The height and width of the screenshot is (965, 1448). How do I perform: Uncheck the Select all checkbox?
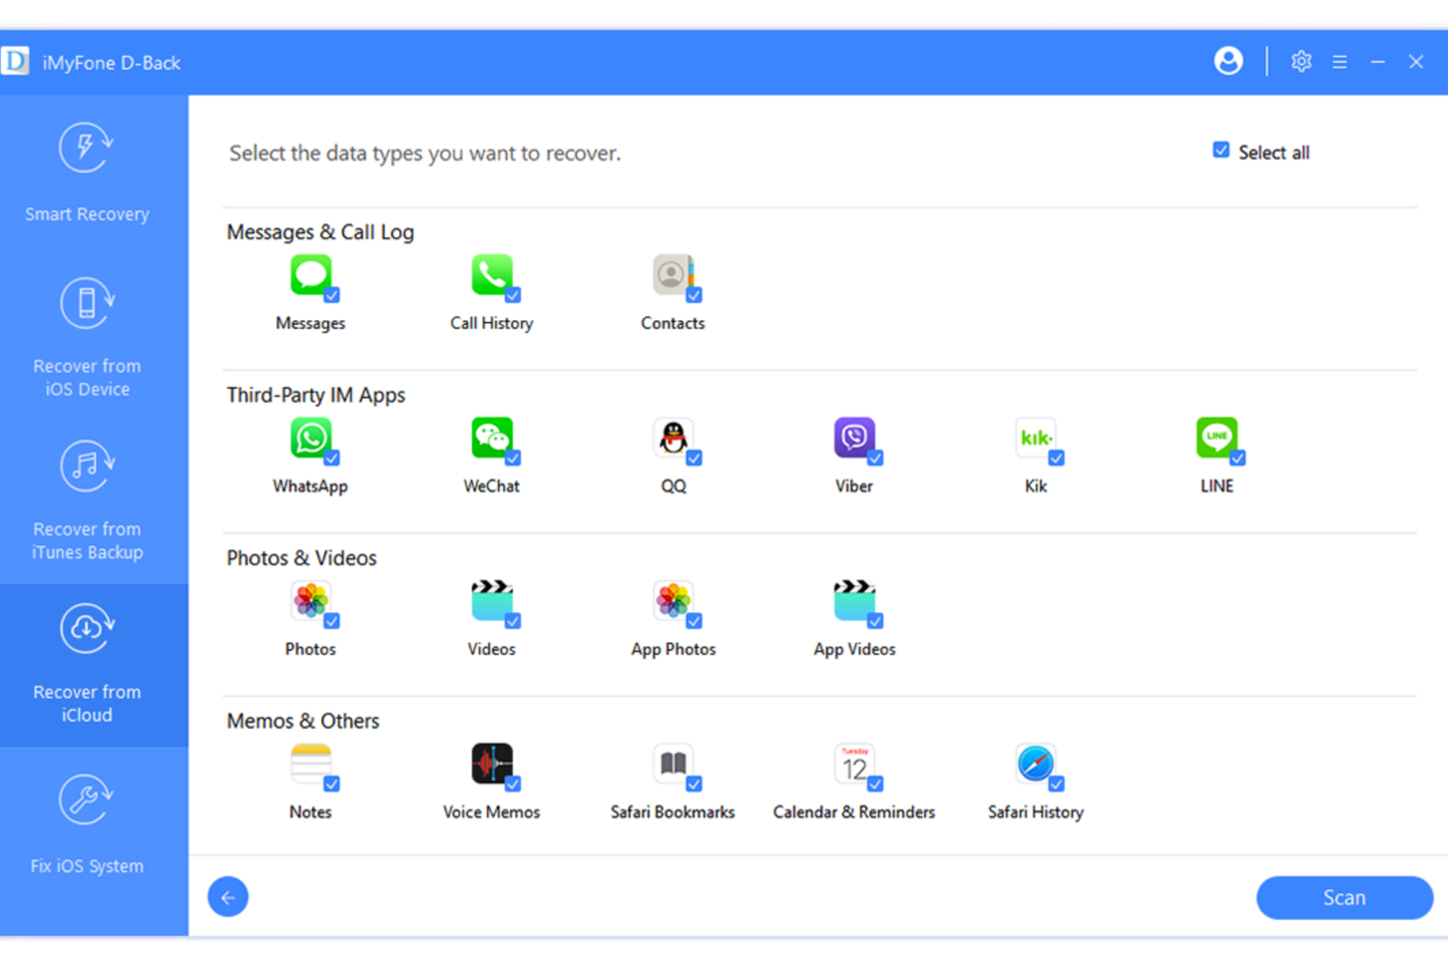[x=1221, y=150]
